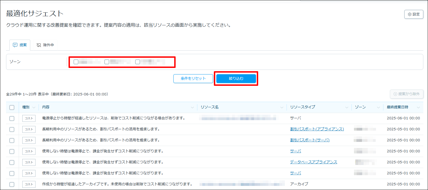Click the リソースタイプ cell reading アーカイブ
Viewport: 428px width, 190px height.
tap(299, 184)
